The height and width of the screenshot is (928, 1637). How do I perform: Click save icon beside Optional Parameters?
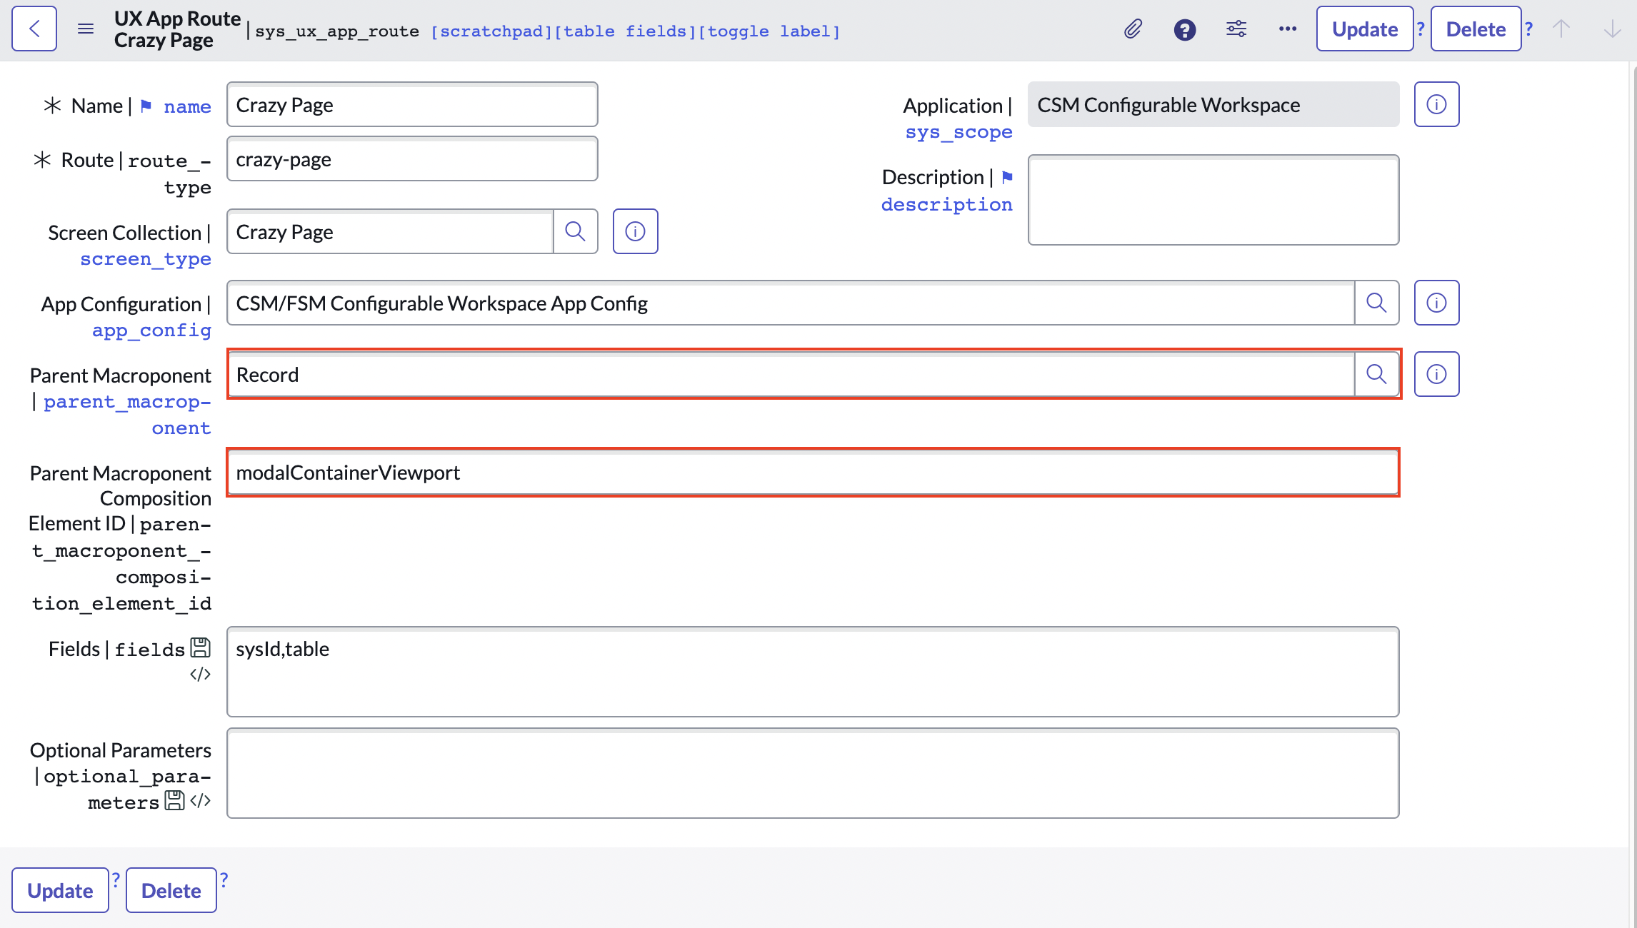(174, 801)
